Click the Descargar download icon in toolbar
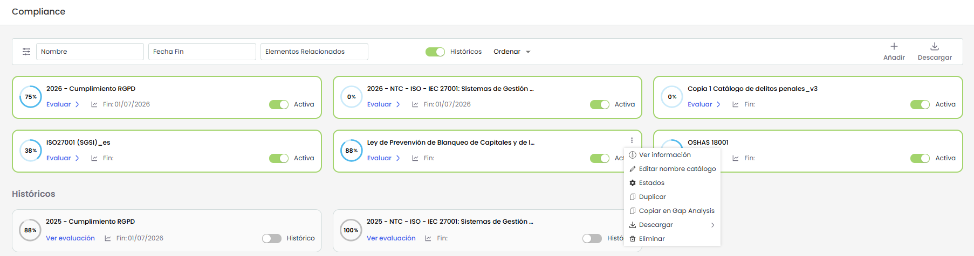974x256 pixels. tap(935, 46)
